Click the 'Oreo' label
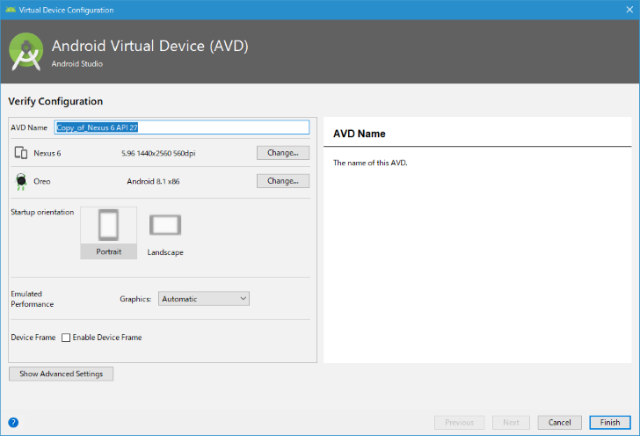640x436 pixels. coord(42,181)
